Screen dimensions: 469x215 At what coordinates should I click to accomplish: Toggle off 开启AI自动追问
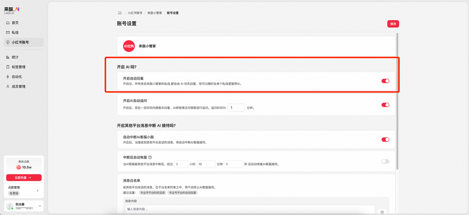(x=385, y=105)
